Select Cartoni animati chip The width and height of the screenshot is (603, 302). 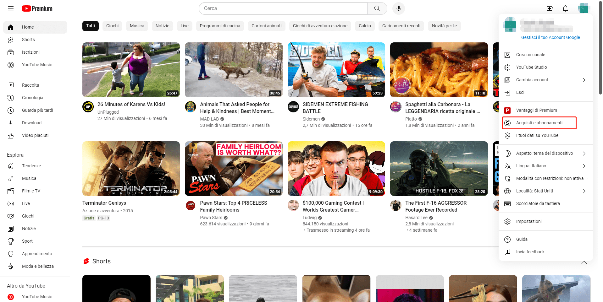click(266, 26)
